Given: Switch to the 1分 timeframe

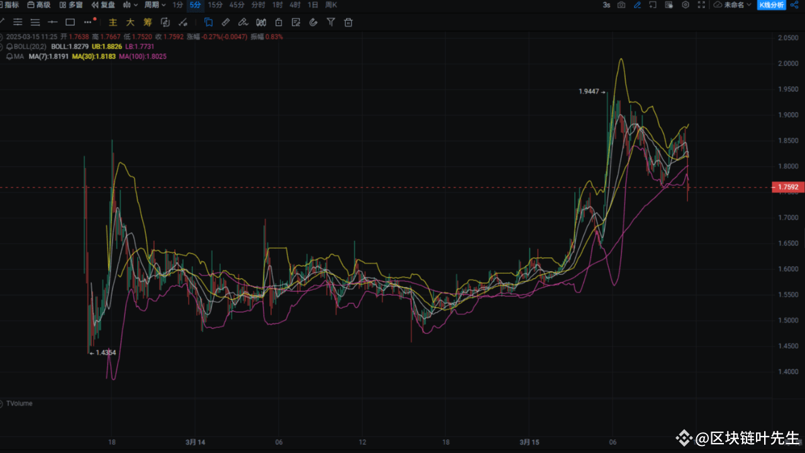Looking at the screenshot, I should click(x=178, y=5).
